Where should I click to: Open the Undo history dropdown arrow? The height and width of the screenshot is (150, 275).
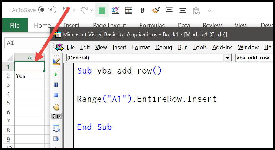point(74,10)
